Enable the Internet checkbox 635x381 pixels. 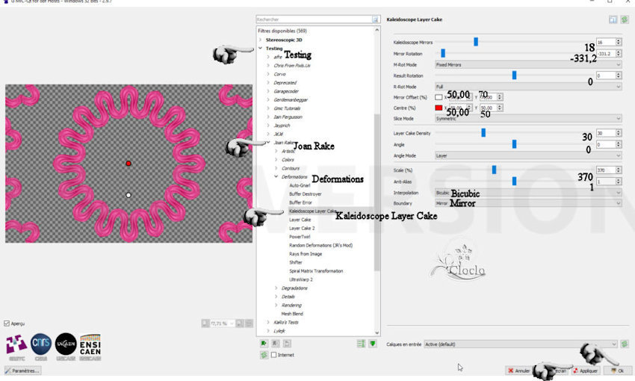pyautogui.click(x=274, y=355)
